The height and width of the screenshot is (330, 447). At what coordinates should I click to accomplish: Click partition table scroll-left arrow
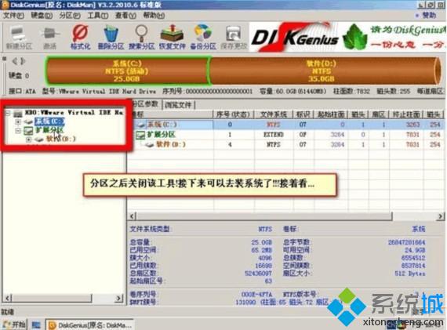[132, 216]
